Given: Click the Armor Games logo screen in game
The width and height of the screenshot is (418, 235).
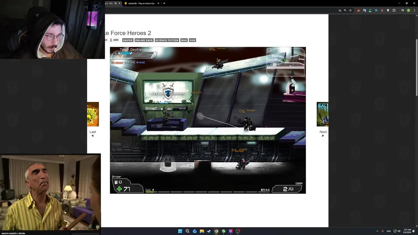Looking at the screenshot, I should (x=168, y=93).
